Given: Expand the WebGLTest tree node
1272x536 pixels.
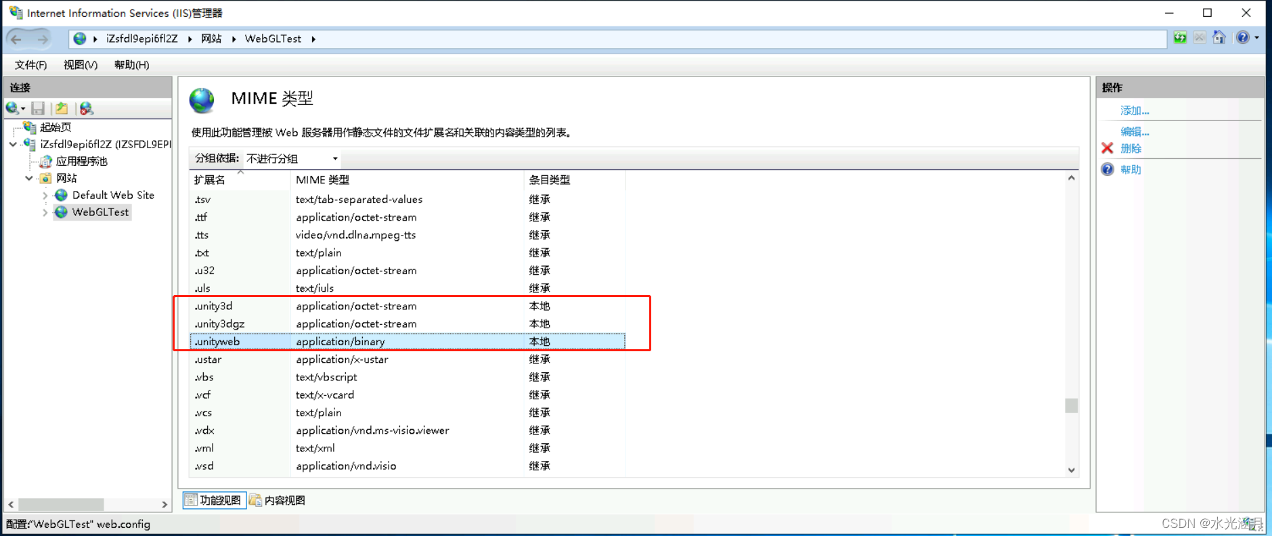Looking at the screenshot, I should [45, 213].
